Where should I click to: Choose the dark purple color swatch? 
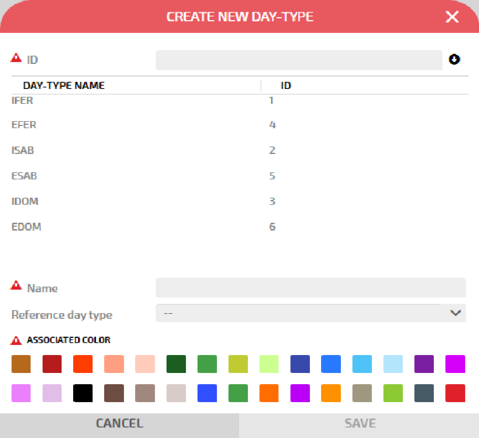[424, 364]
